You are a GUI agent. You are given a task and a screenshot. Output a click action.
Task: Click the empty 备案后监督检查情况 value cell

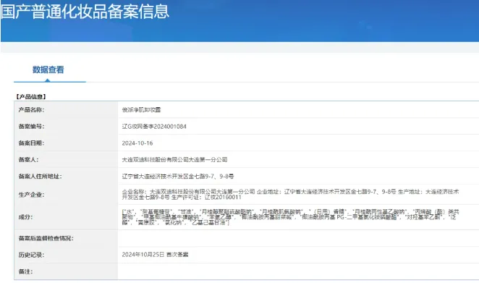pos(298,238)
